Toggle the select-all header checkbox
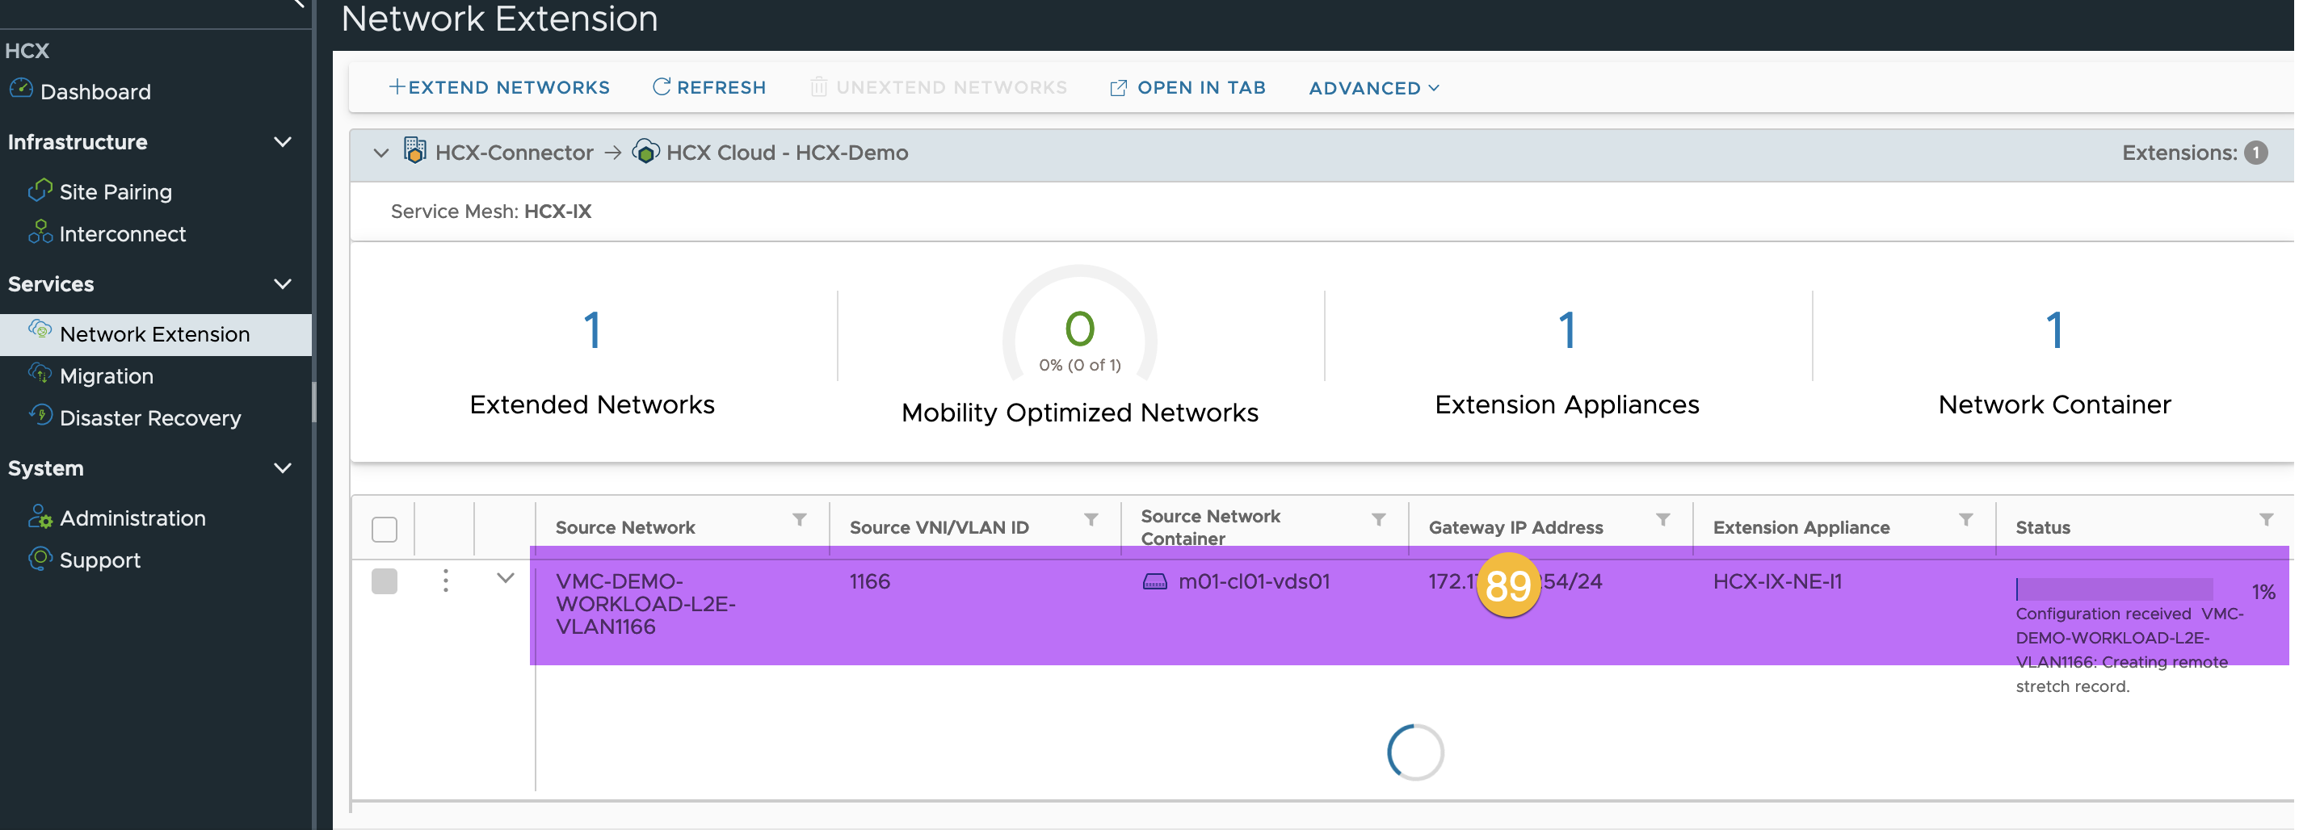 [385, 529]
